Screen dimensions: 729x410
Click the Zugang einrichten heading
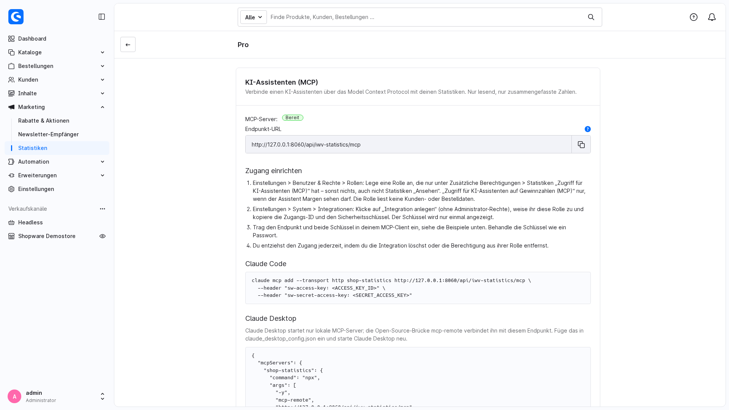click(273, 171)
